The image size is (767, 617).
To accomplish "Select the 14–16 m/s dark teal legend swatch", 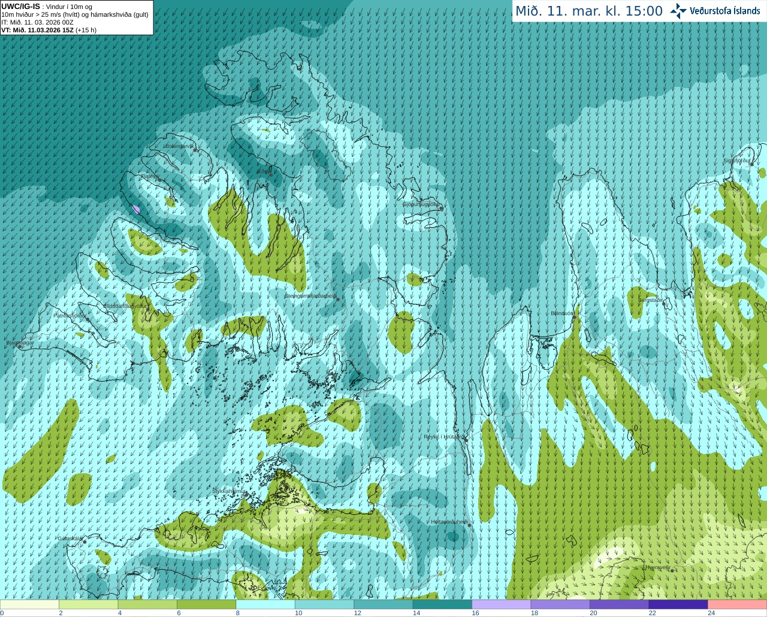I will pos(442,604).
